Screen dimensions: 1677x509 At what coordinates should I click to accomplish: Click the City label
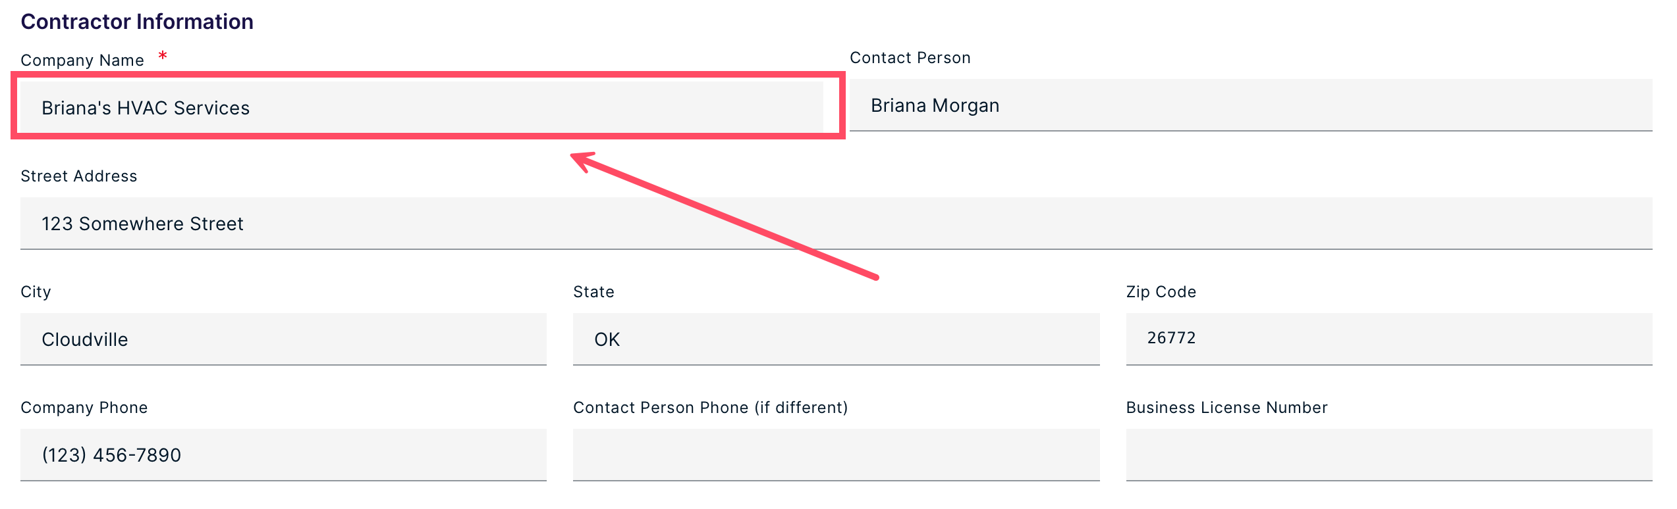[36, 292]
